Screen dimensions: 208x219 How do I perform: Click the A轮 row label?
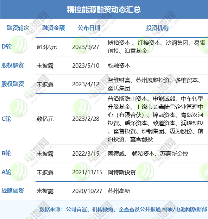tap(6, 172)
